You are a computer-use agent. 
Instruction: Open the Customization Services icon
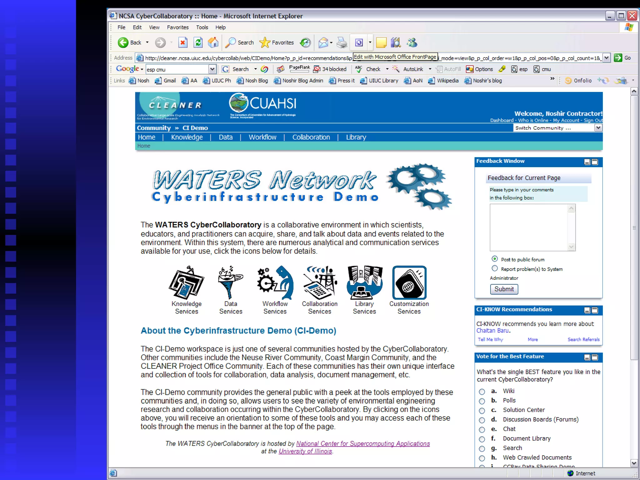[x=409, y=283]
